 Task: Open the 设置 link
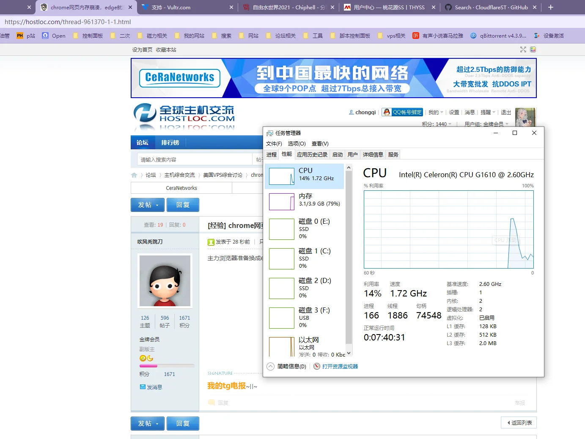point(454,112)
